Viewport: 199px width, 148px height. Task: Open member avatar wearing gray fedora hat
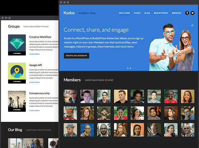[x=70, y=130]
